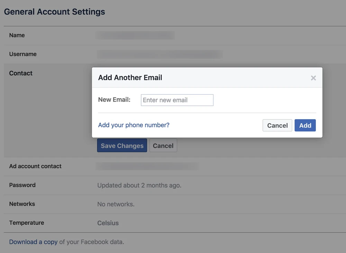346x253 pixels.
Task: Click the Celsius temperature value
Action: pos(108,223)
